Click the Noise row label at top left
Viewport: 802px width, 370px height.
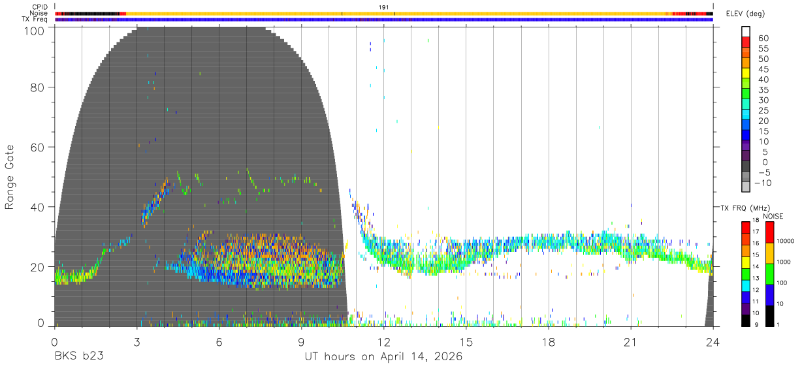(39, 13)
